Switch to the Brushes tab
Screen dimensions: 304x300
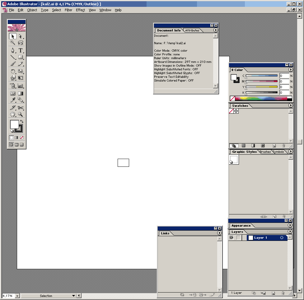tap(265, 152)
